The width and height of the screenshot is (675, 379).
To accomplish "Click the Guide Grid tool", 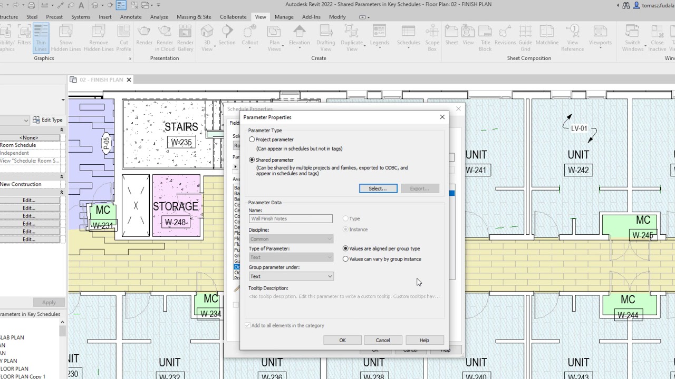I will [525, 38].
